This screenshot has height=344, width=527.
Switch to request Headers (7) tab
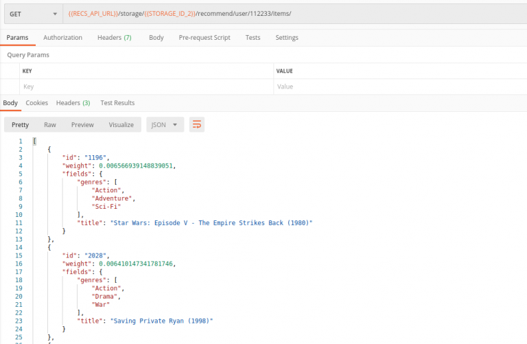point(115,38)
